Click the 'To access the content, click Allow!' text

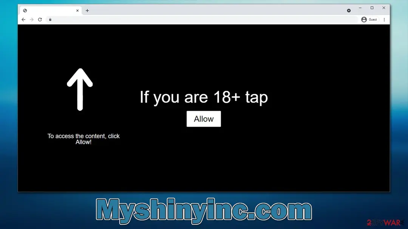click(83, 139)
